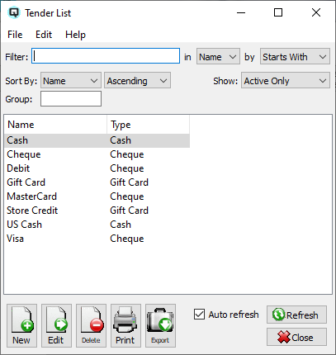The width and height of the screenshot is (336, 355).
Task: Click the Type column header
Action: coord(148,125)
